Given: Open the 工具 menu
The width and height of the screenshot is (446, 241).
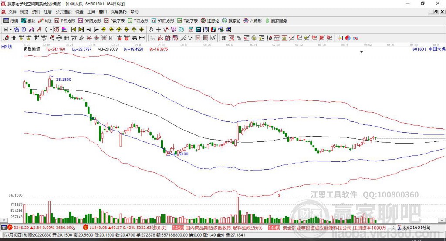Looking at the screenshot, I should 91,12.
